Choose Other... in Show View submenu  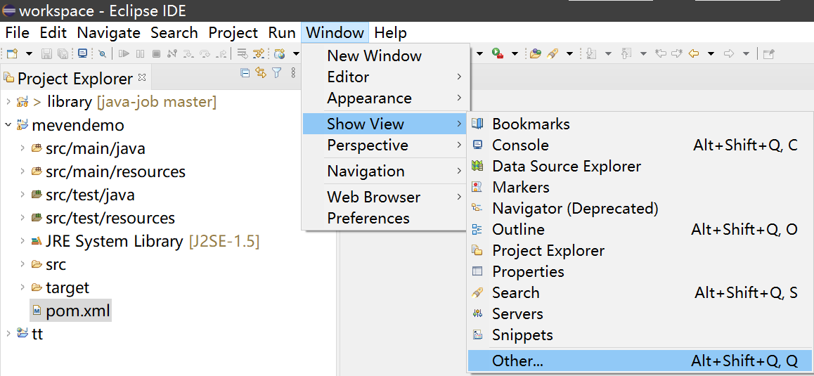tap(517, 361)
